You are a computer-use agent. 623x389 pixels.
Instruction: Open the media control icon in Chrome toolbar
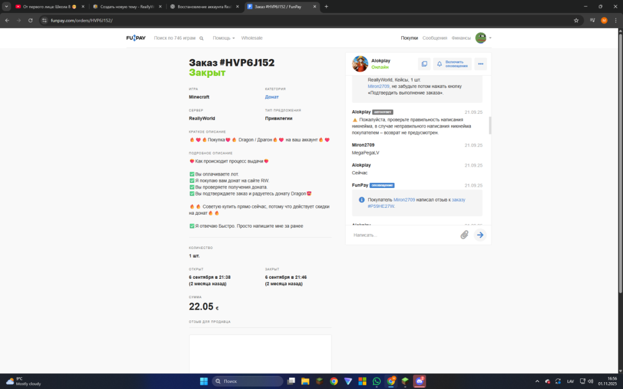click(x=592, y=21)
